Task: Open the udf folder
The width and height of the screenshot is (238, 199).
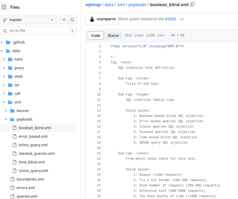Action: pyautogui.click(x=17, y=93)
